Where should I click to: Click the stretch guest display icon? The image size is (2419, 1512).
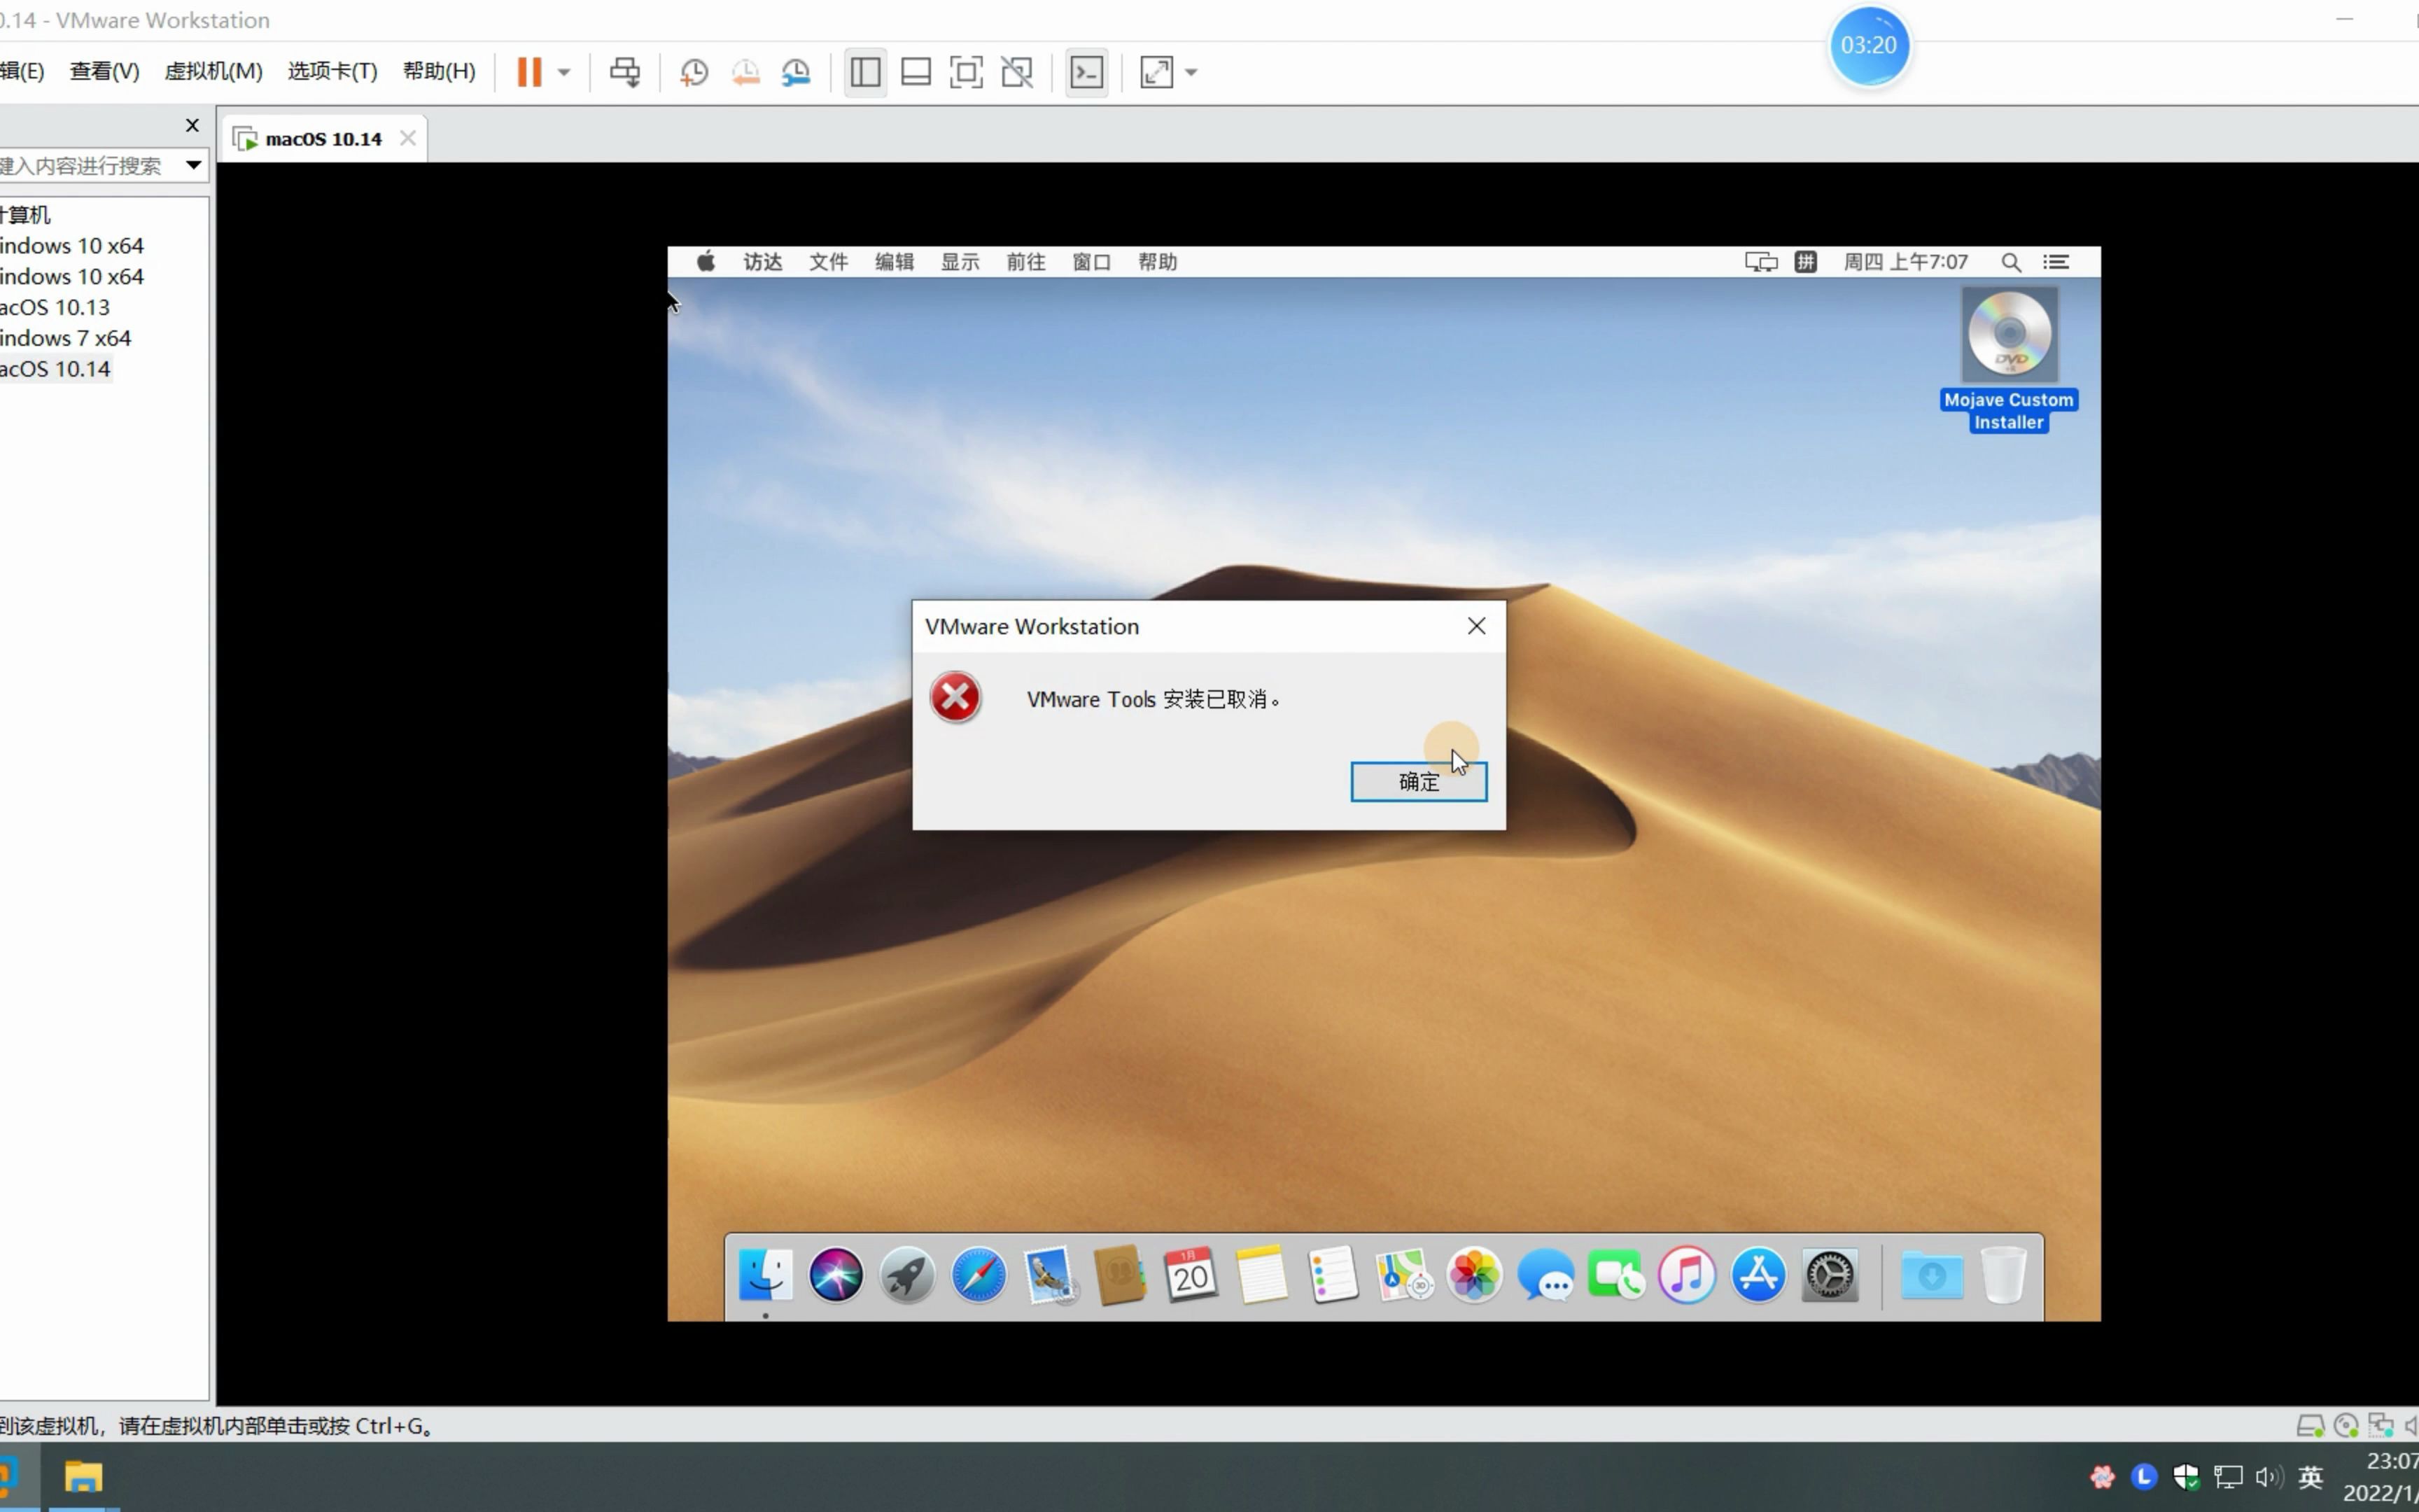click(1156, 72)
